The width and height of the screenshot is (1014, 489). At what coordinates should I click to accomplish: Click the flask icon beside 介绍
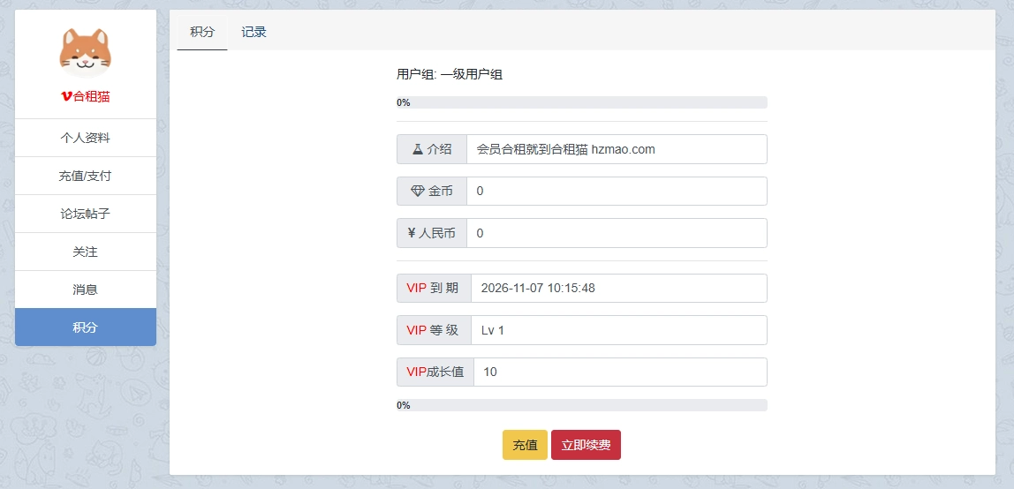[416, 149]
